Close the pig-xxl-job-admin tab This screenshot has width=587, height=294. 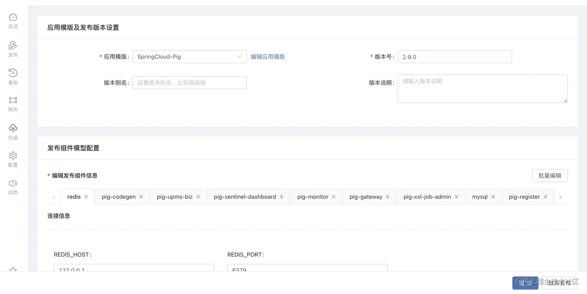pyautogui.click(x=457, y=197)
